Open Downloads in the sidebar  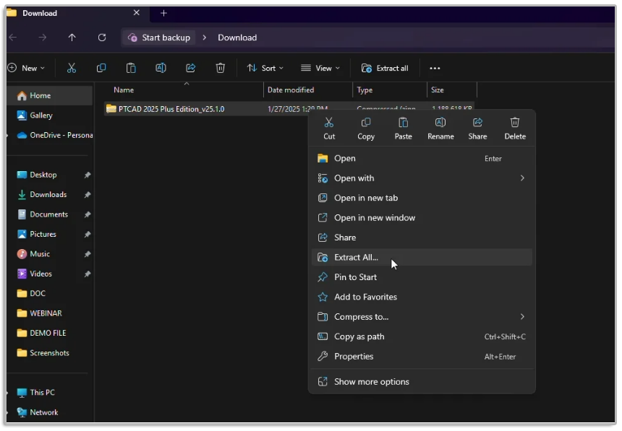(42, 194)
